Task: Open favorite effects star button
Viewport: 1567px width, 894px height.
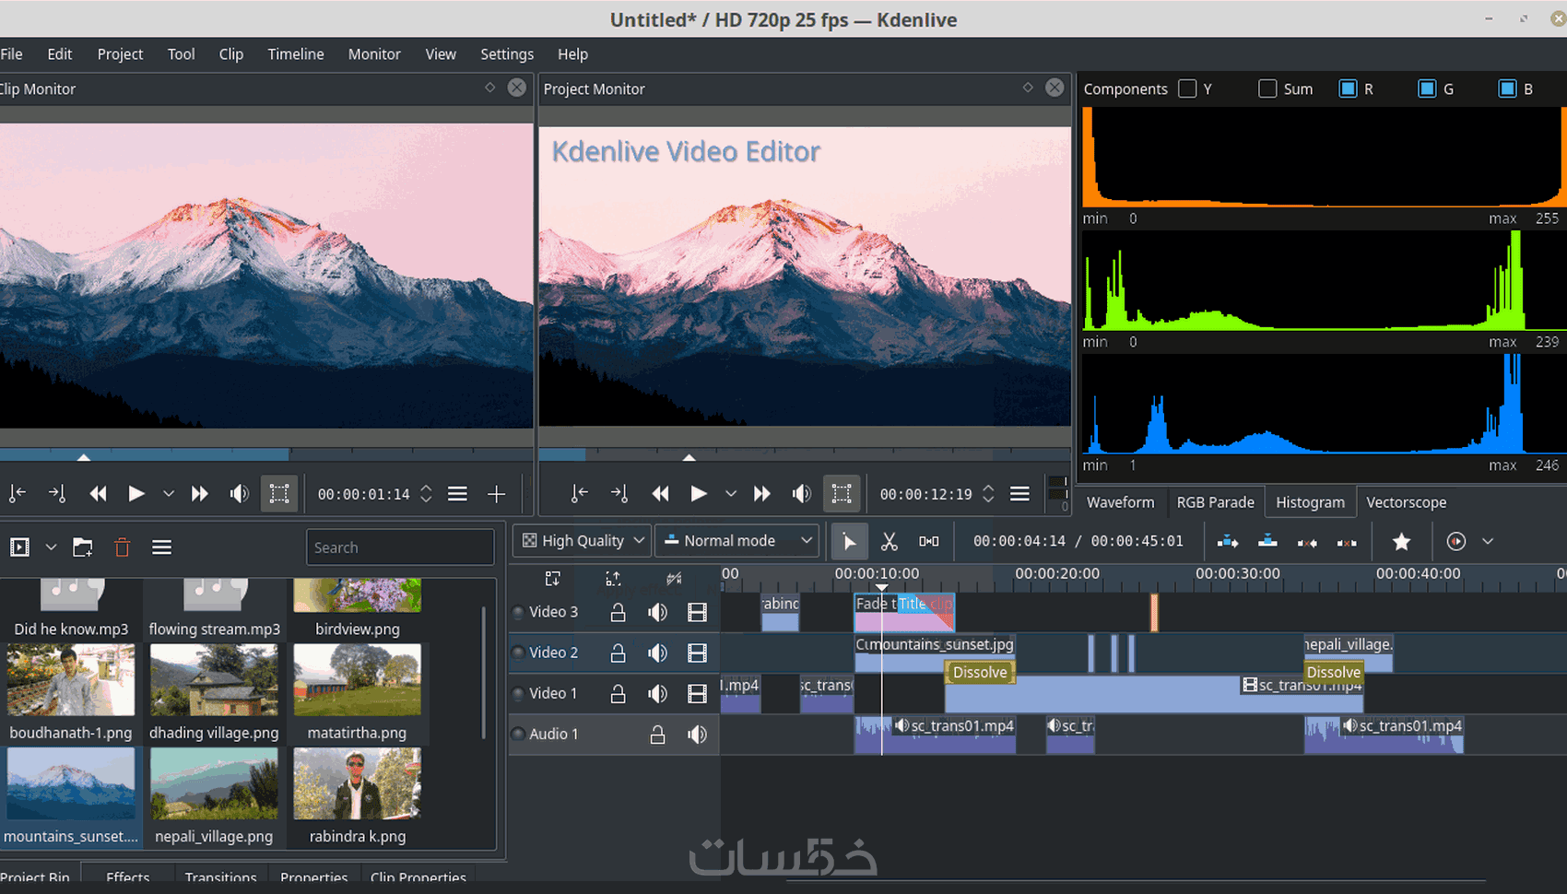Action: pyautogui.click(x=1401, y=541)
